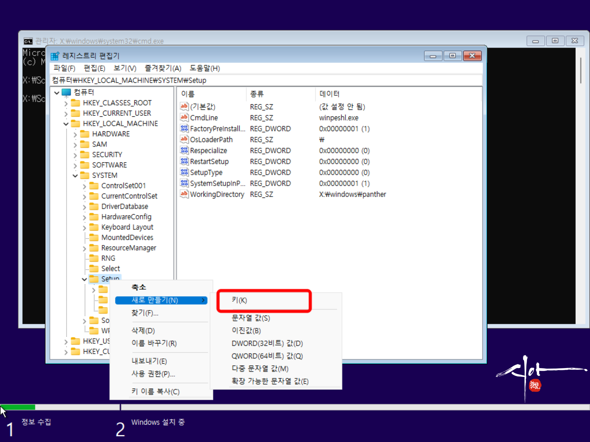Click the SetupType DWORD icon
This screenshot has width=590, height=442.
pos(184,172)
